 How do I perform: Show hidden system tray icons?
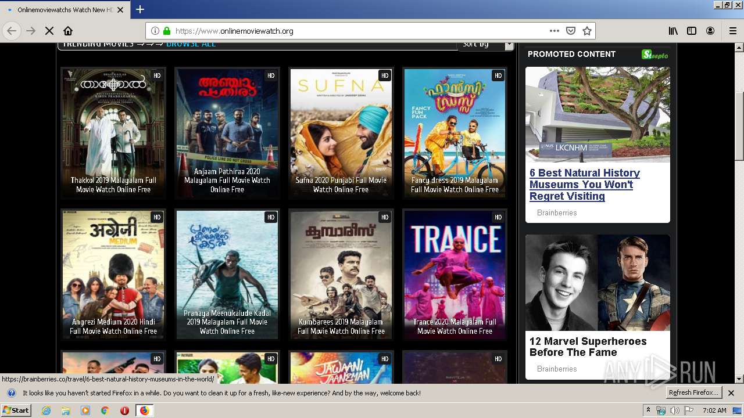pos(649,410)
